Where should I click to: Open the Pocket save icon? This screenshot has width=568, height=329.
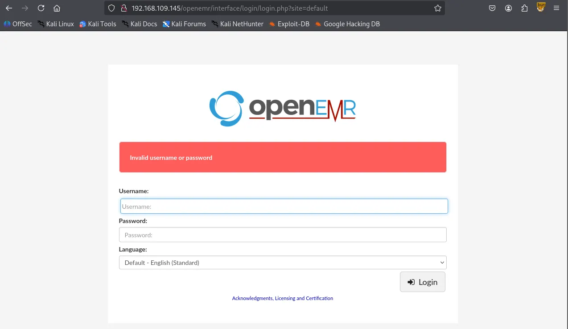point(492,8)
